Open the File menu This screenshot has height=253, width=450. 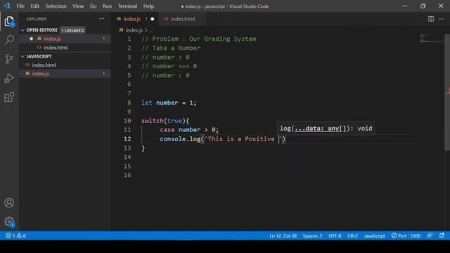pyautogui.click(x=20, y=6)
